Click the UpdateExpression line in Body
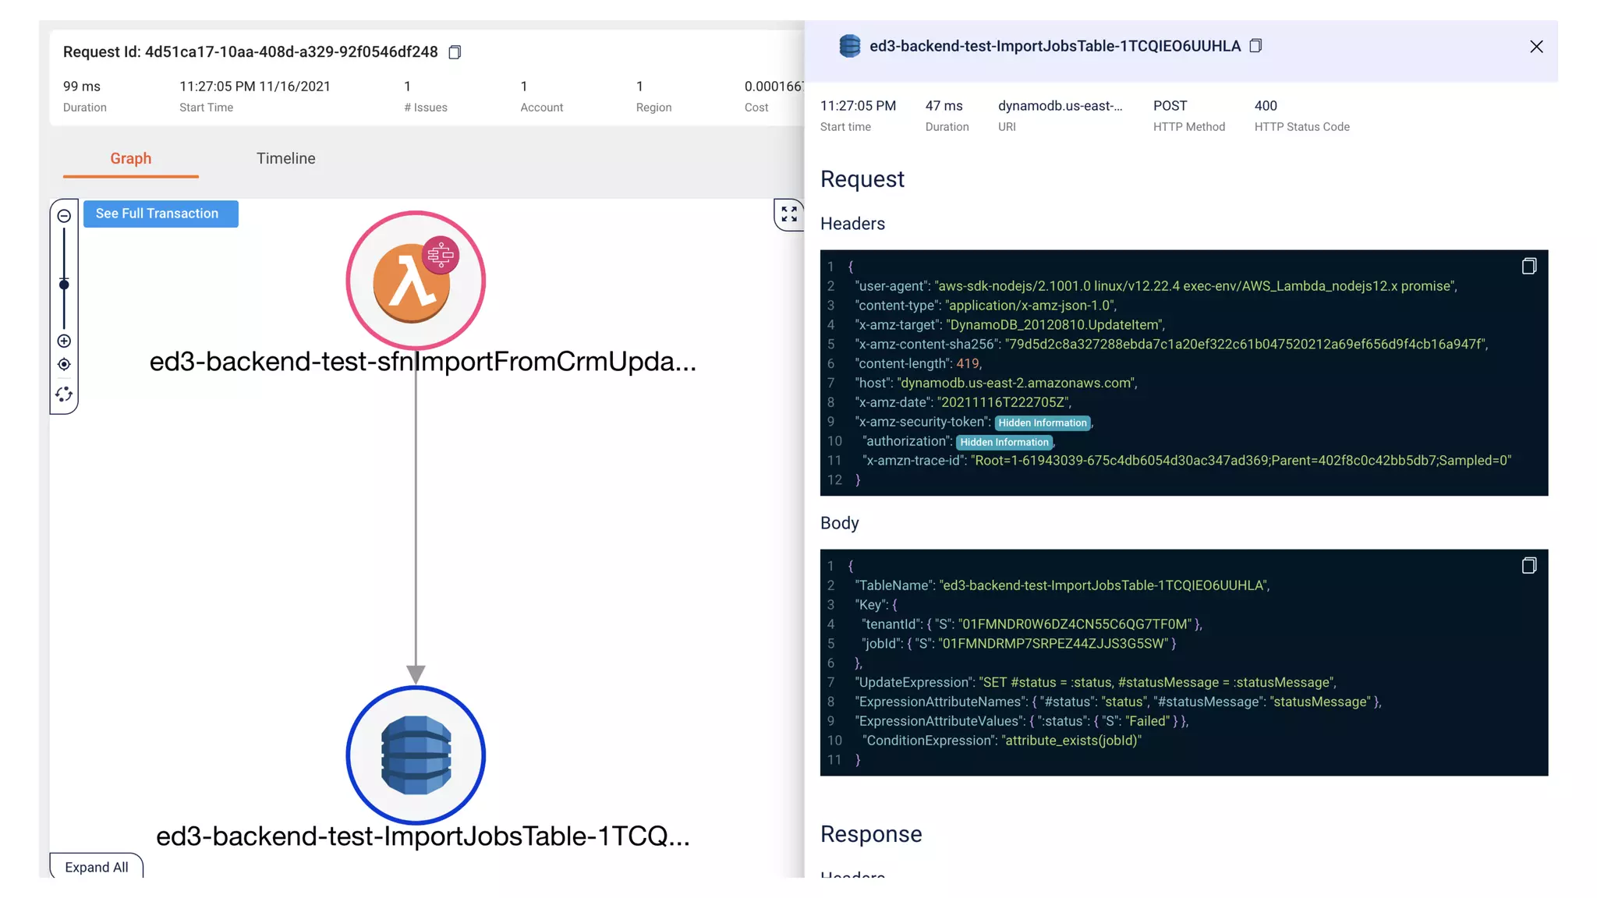This screenshot has height=898, width=1597. (x=1096, y=682)
